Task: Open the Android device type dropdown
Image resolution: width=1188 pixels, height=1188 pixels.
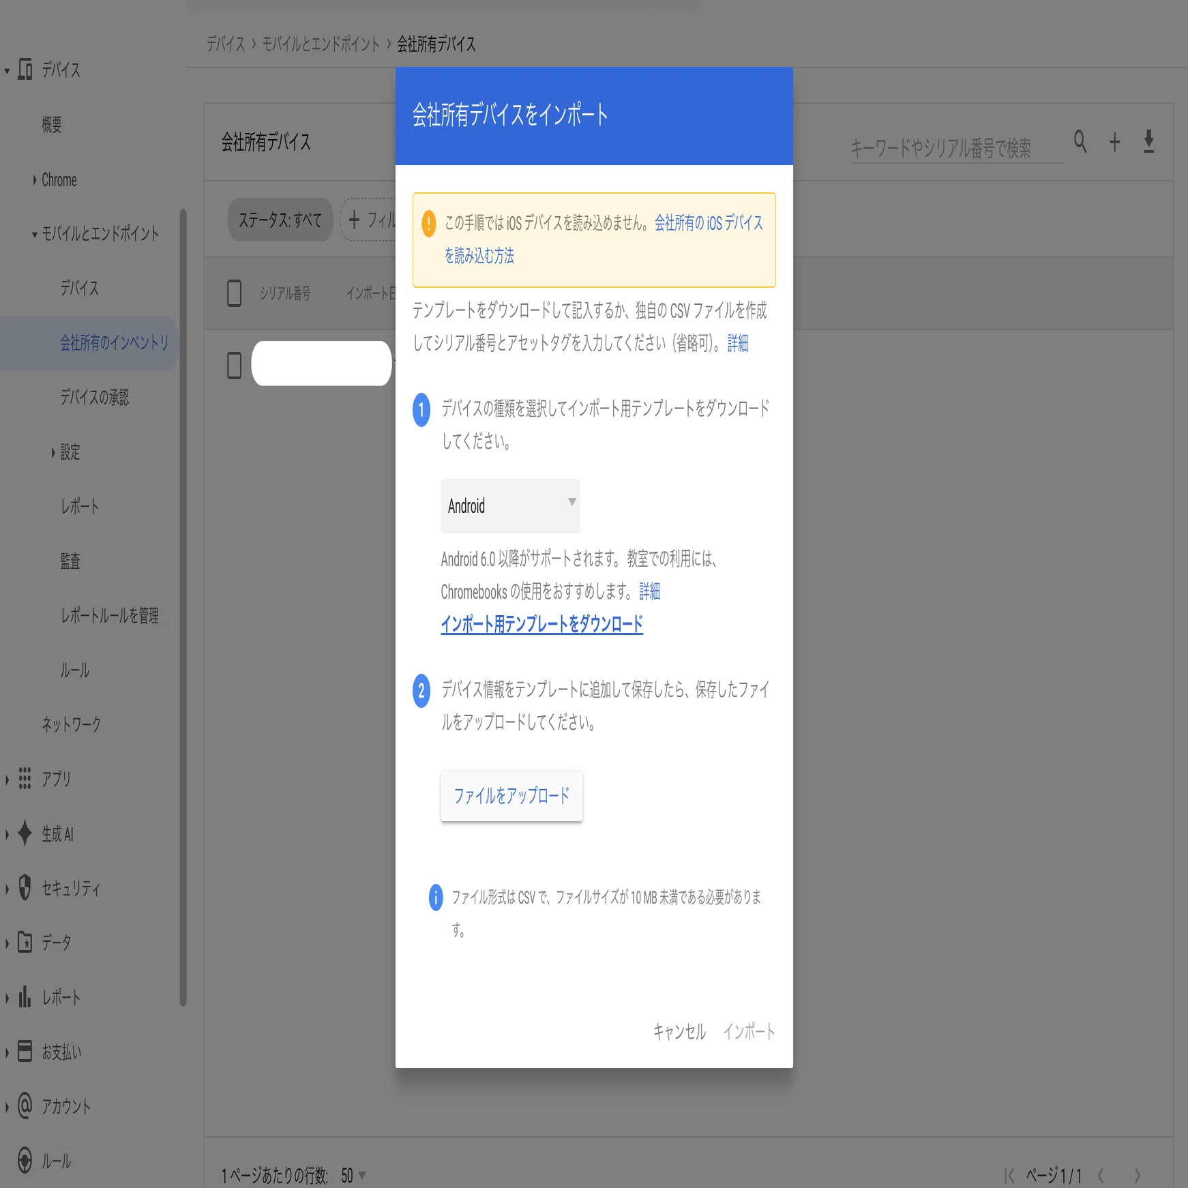Action: [x=510, y=506]
